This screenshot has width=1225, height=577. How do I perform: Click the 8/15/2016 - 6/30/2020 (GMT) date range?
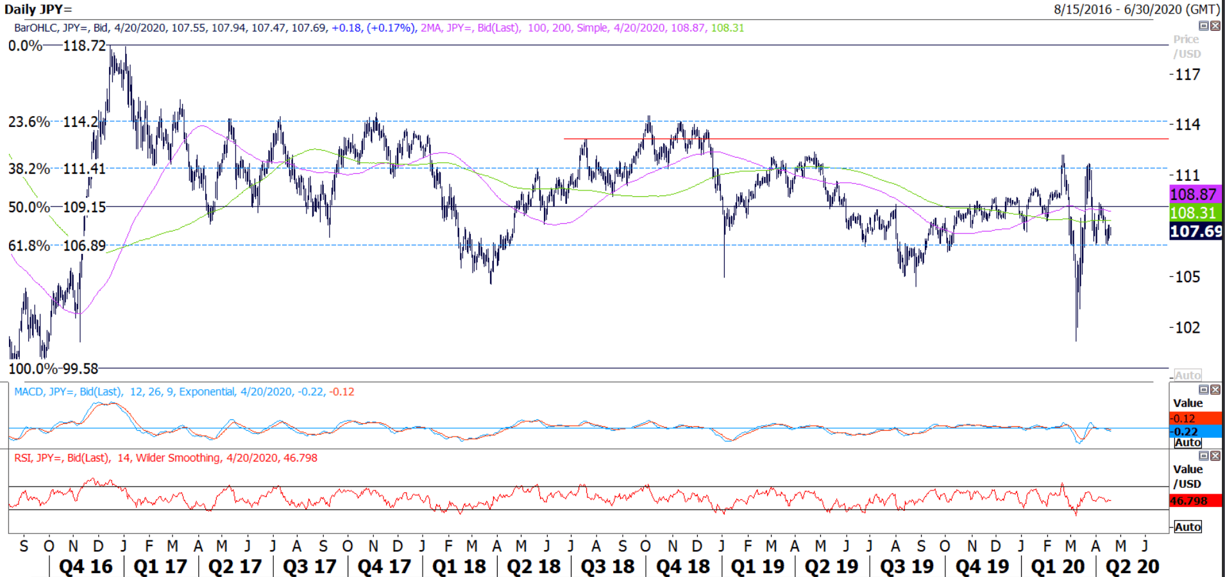pyautogui.click(x=1136, y=9)
